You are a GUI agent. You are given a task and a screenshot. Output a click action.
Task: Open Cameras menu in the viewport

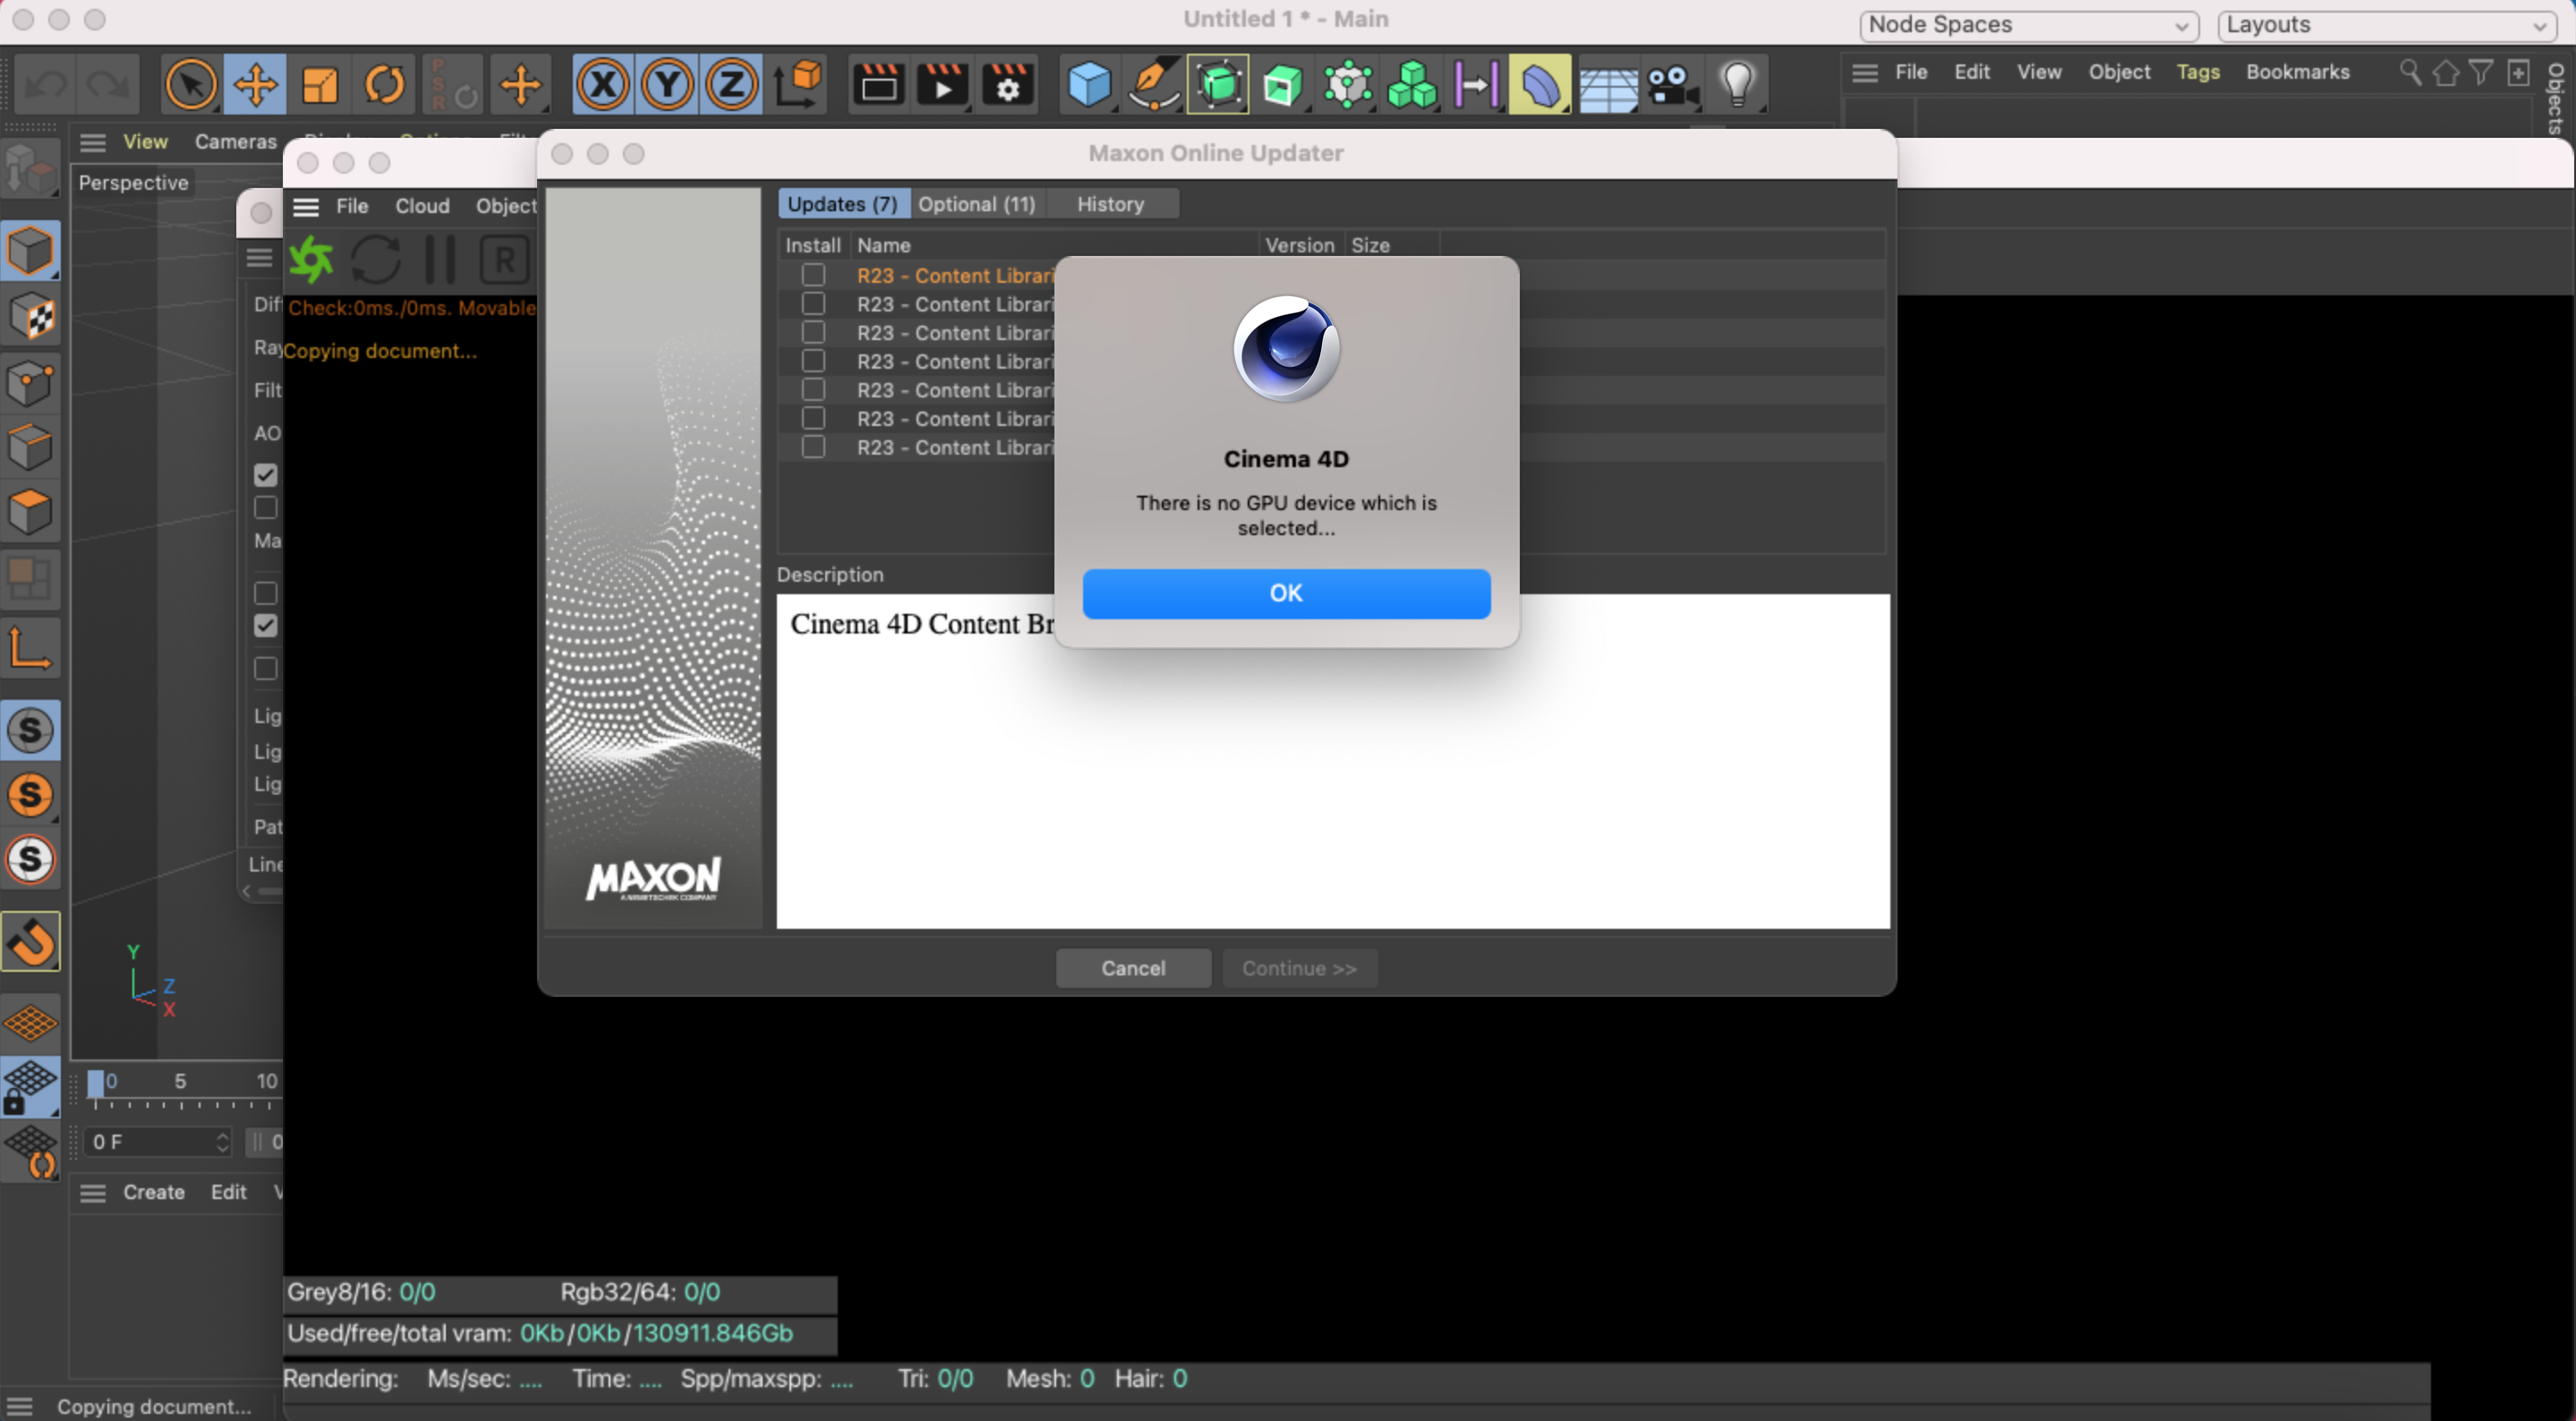[235, 142]
